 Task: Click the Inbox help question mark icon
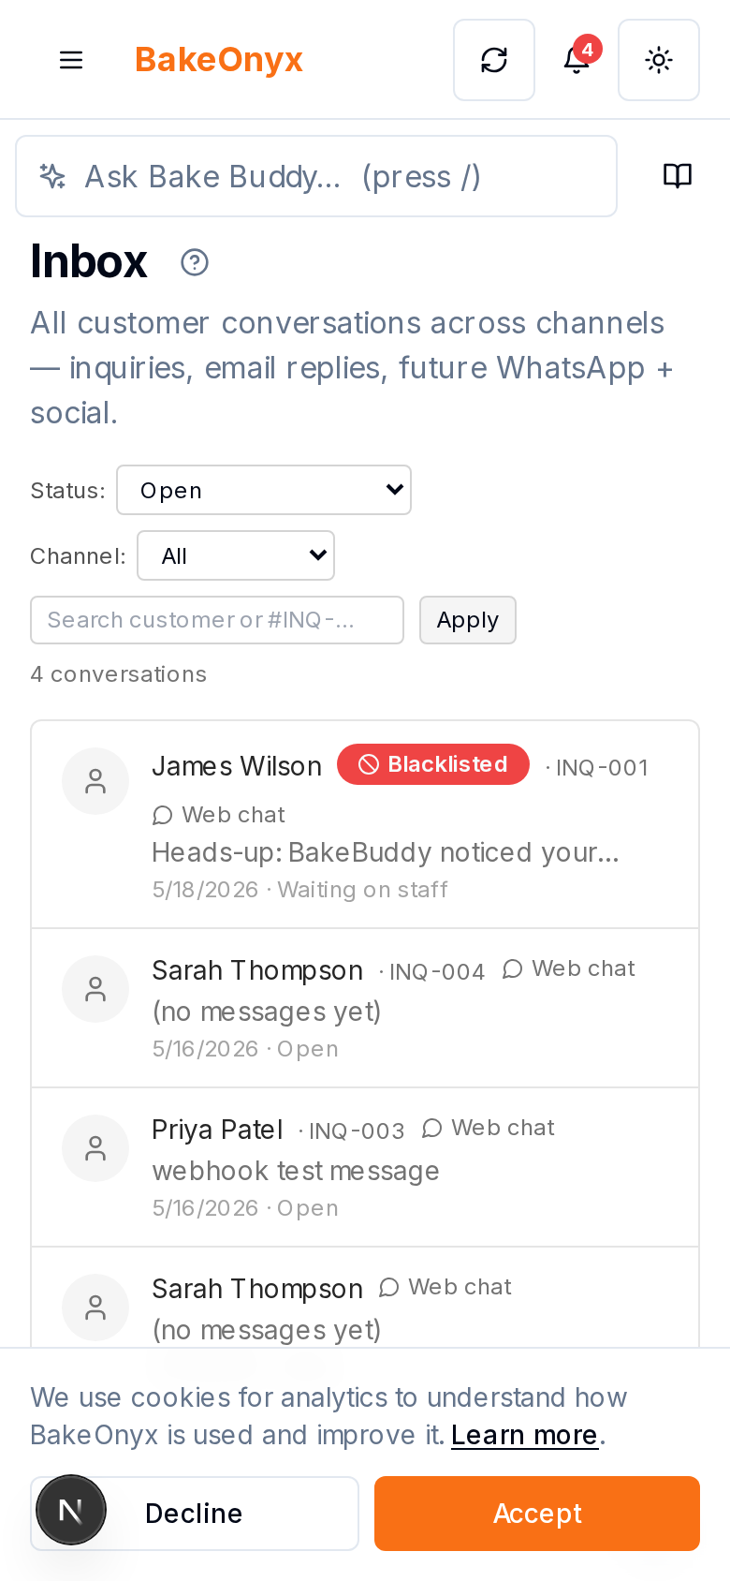click(195, 262)
